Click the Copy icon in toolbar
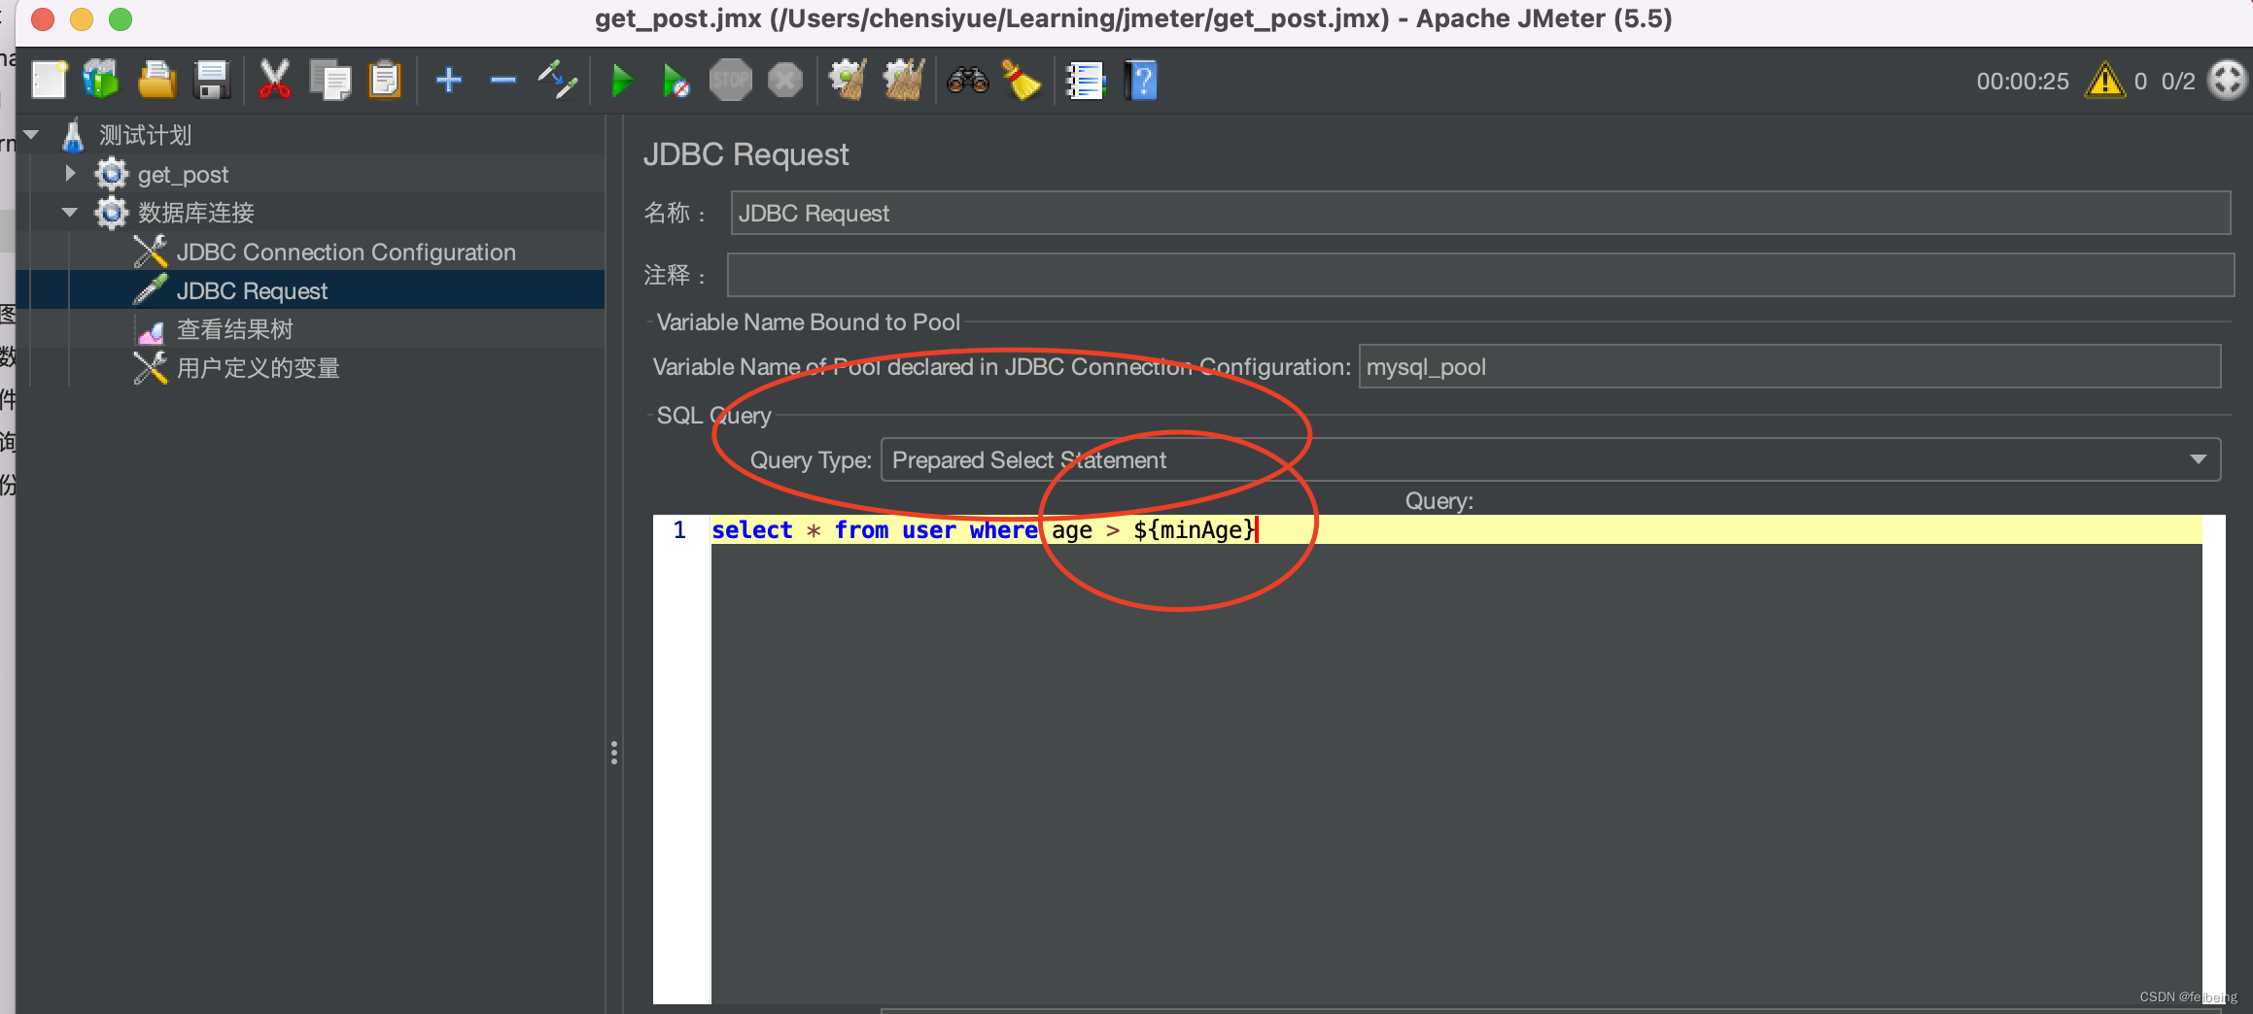 [x=330, y=80]
